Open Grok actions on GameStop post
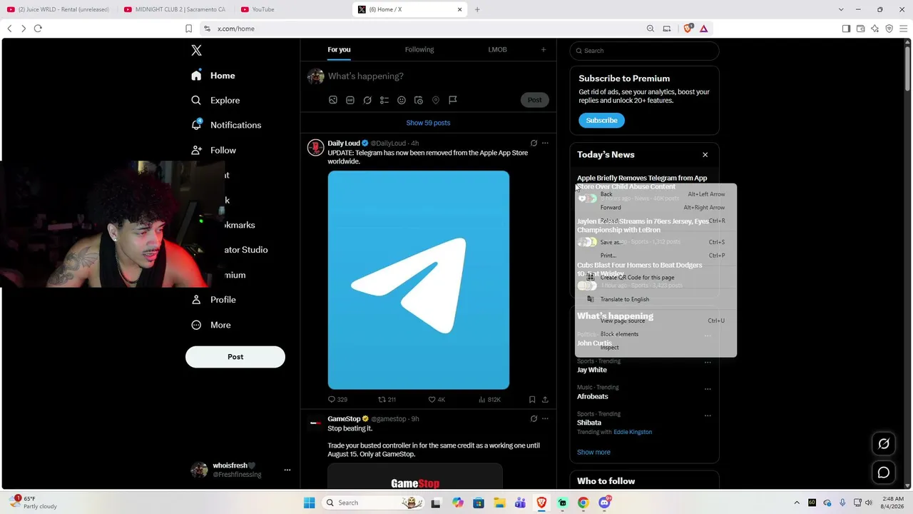Image resolution: width=913 pixels, height=514 pixels. pyautogui.click(x=534, y=419)
